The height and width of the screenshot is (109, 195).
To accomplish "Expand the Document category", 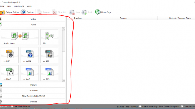I will coord(33,91).
